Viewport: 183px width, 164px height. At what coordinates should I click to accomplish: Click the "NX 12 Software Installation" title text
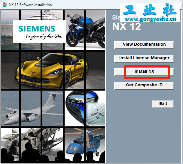click(x=30, y=5)
